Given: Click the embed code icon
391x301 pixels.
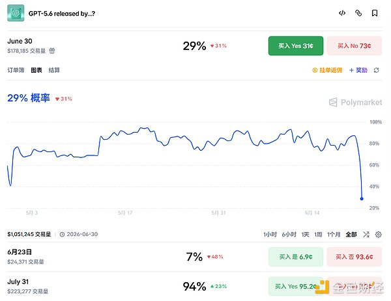Looking at the screenshot, I should [x=342, y=13].
